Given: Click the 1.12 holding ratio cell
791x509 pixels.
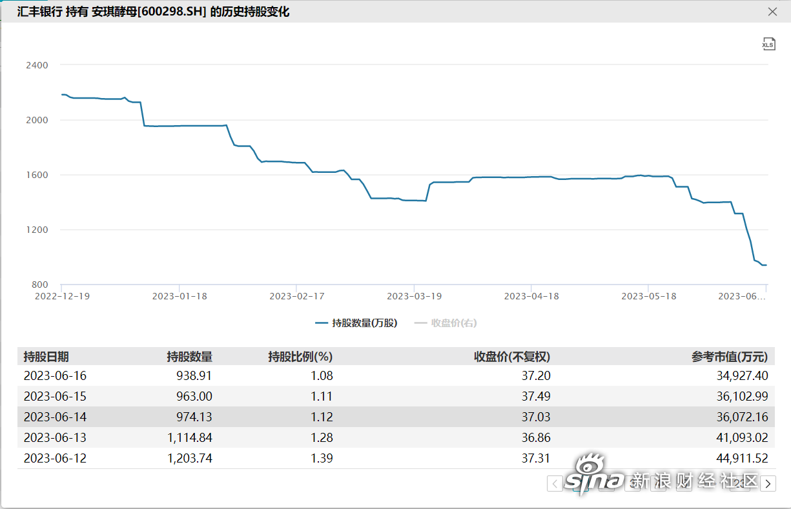Looking at the screenshot, I should (322, 417).
